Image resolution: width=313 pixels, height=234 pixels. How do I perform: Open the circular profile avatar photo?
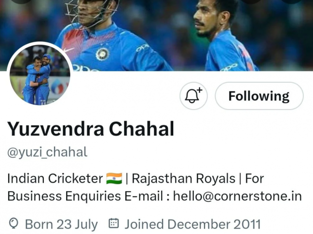click(x=40, y=74)
